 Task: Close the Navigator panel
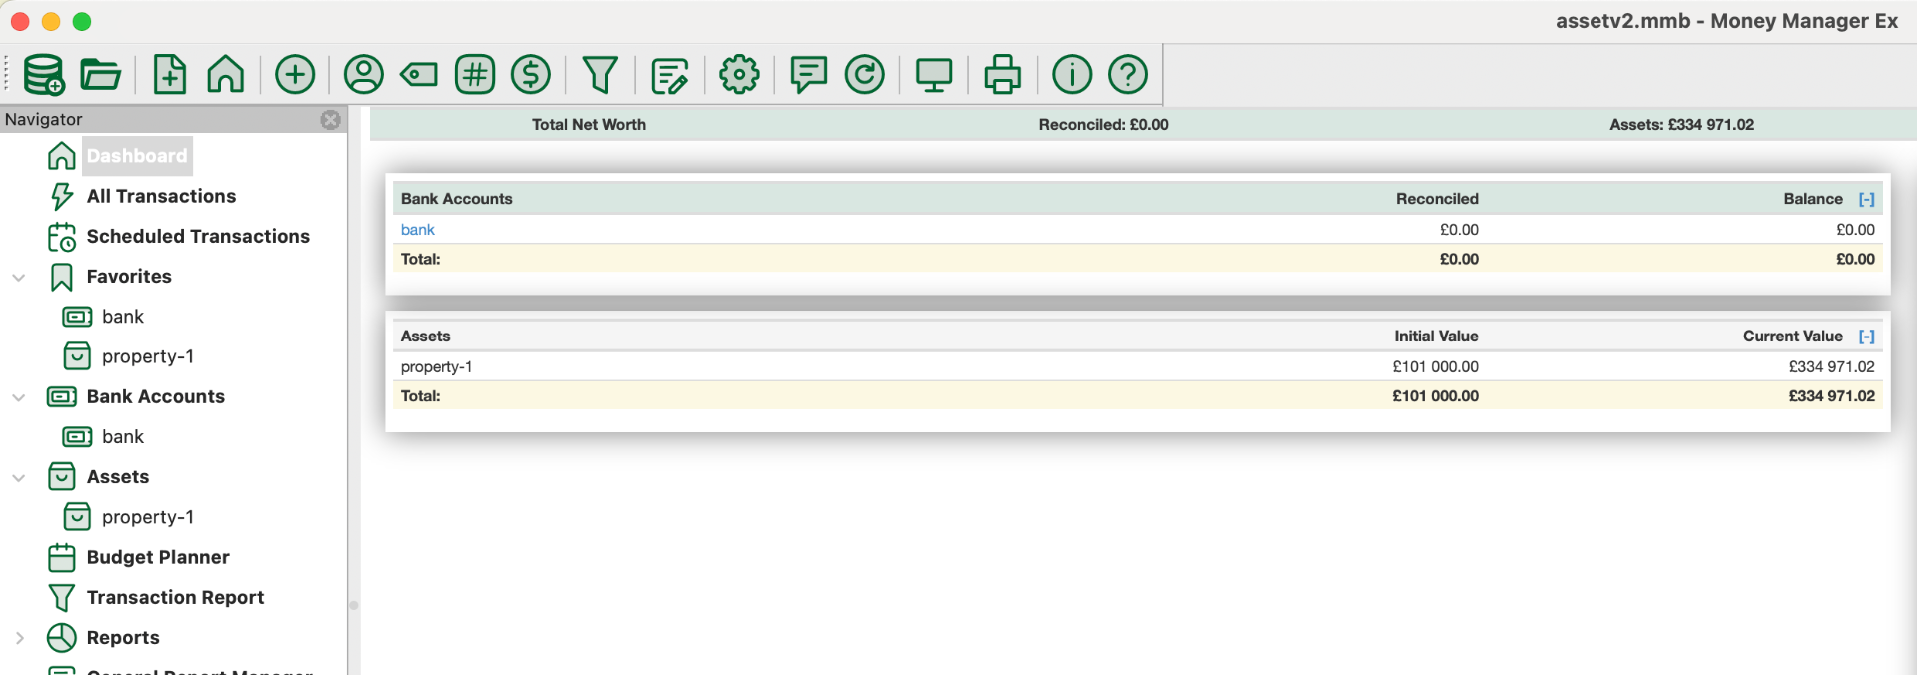(330, 120)
